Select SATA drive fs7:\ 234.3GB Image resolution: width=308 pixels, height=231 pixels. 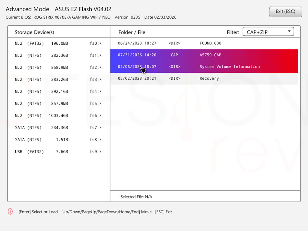(x=59, y=128)
